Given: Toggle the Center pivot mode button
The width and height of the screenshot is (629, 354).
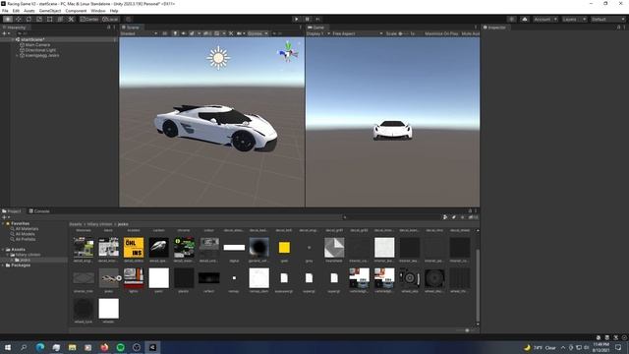Looking at the screenshot, I should 89,19.
